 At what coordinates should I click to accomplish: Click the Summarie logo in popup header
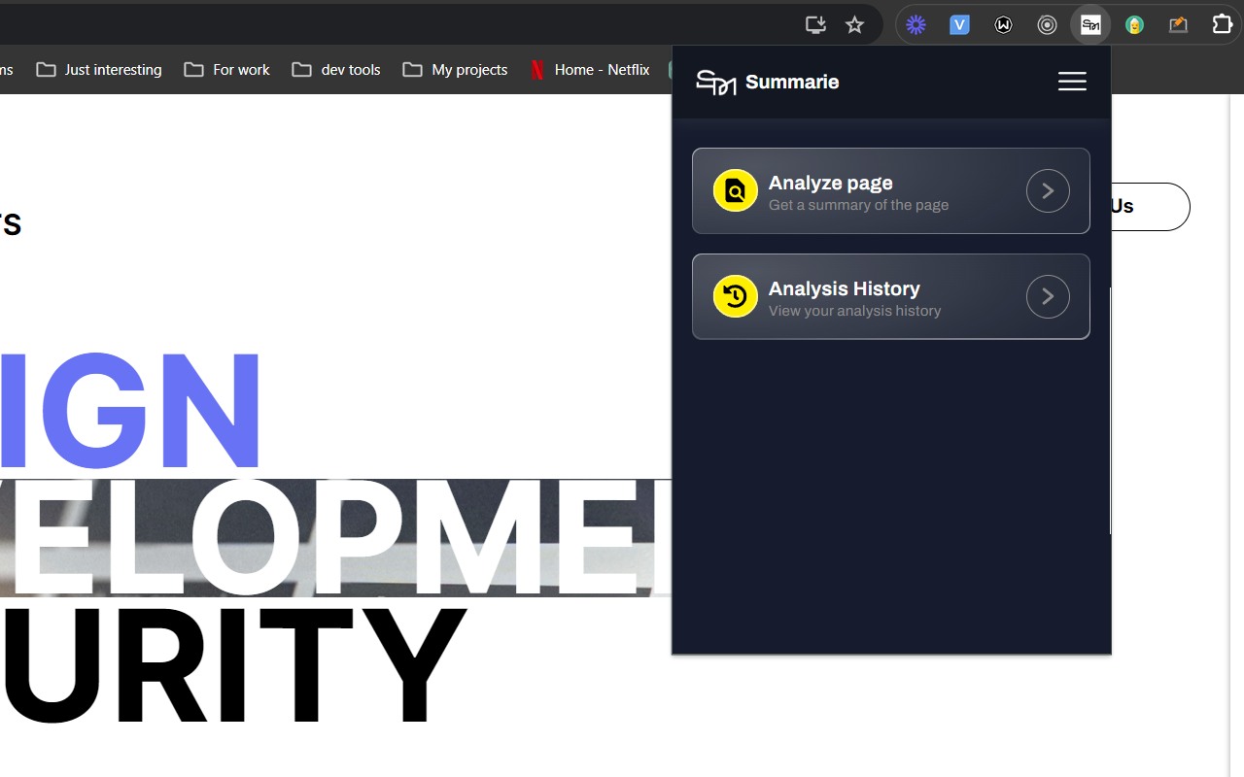pyautogui.click(x=716, y=83)
